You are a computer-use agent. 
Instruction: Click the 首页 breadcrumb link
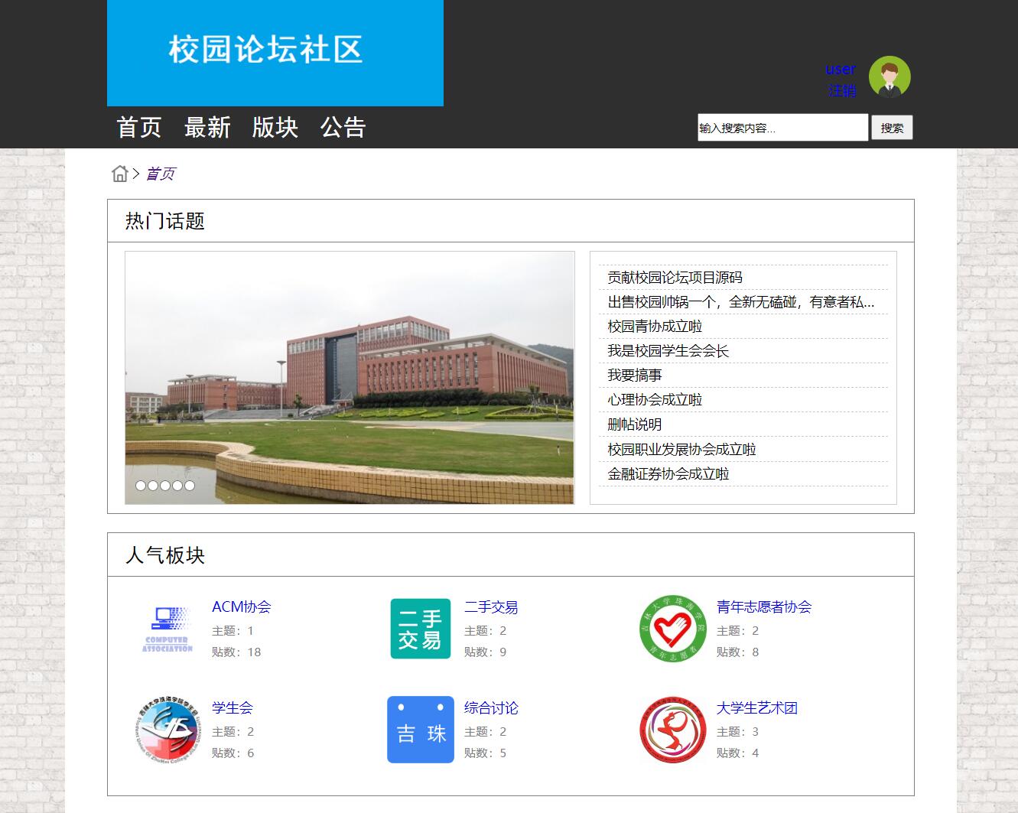point(160,173)
